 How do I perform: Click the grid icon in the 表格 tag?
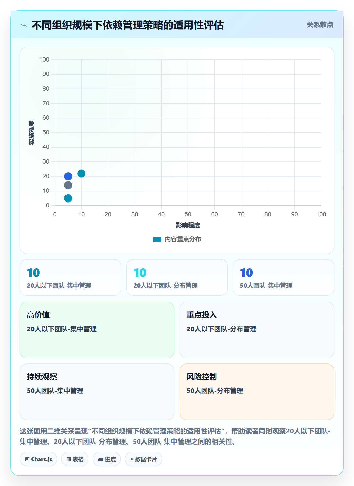(x=69, y=459)
